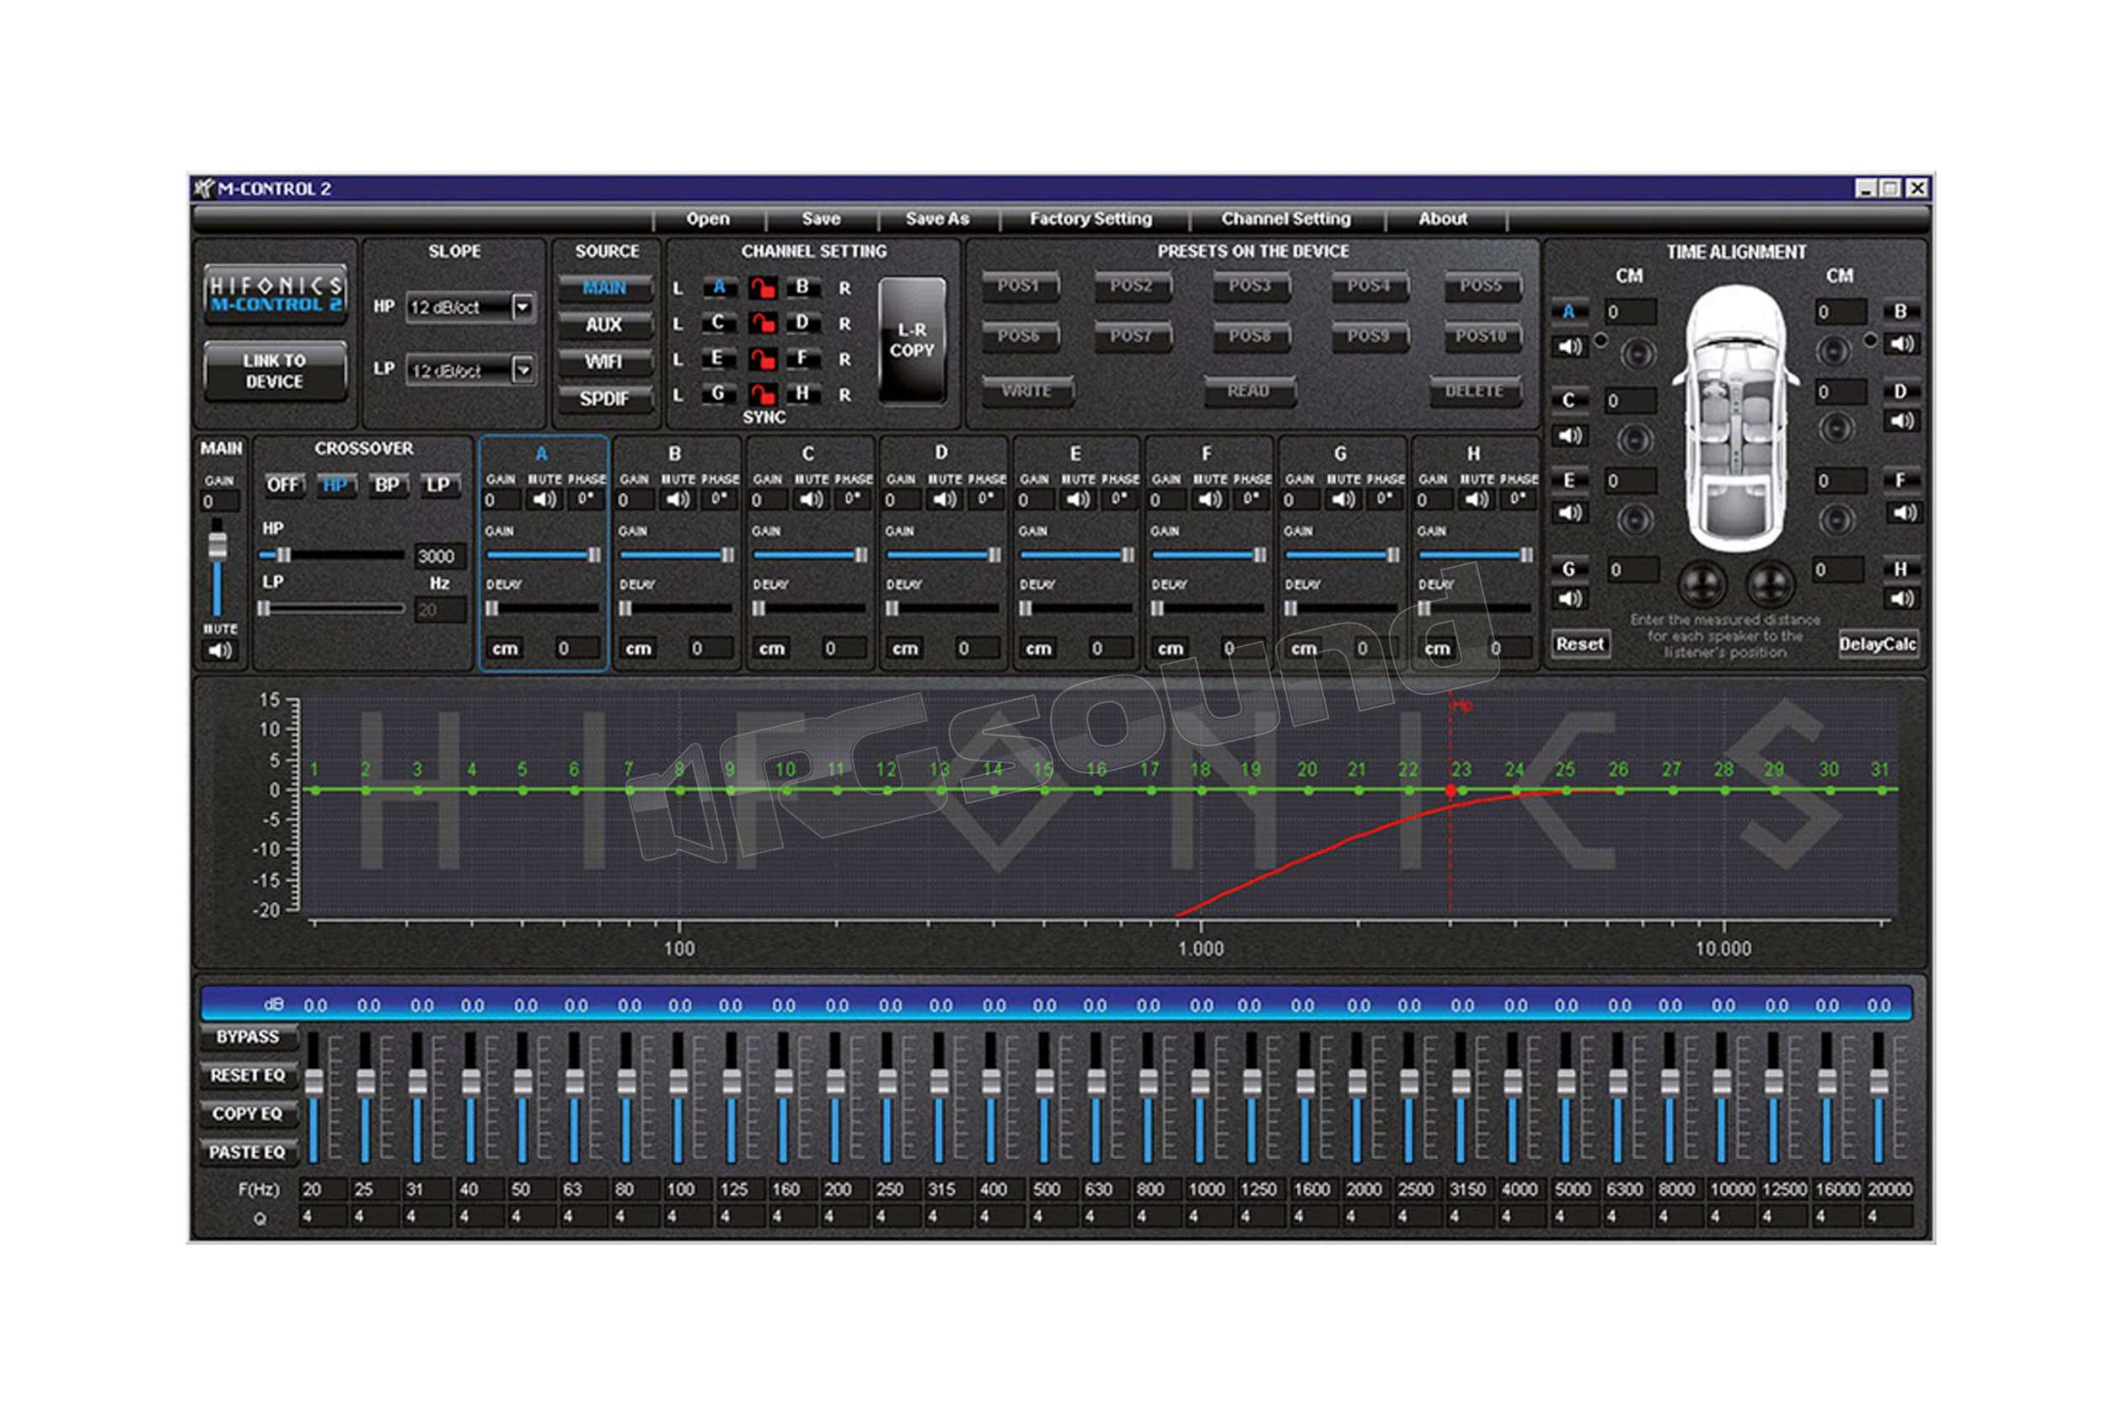Select SPDIF as the source
Image resolution: width=2123 pixels, height=1415 pixels.
pos(604,399)
